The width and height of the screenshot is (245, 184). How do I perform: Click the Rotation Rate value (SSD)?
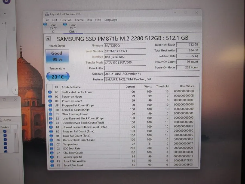188,56
